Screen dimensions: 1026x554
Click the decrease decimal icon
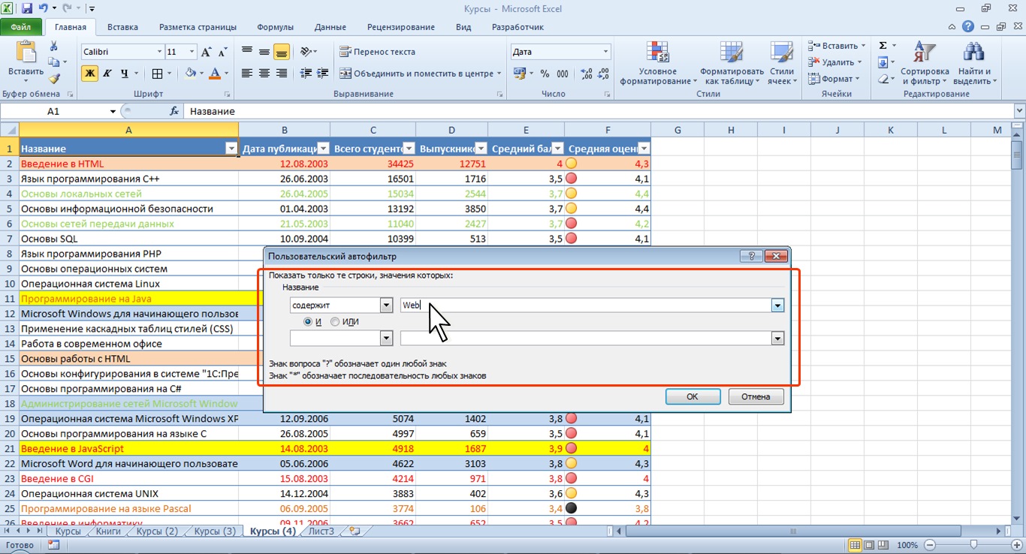603,74
